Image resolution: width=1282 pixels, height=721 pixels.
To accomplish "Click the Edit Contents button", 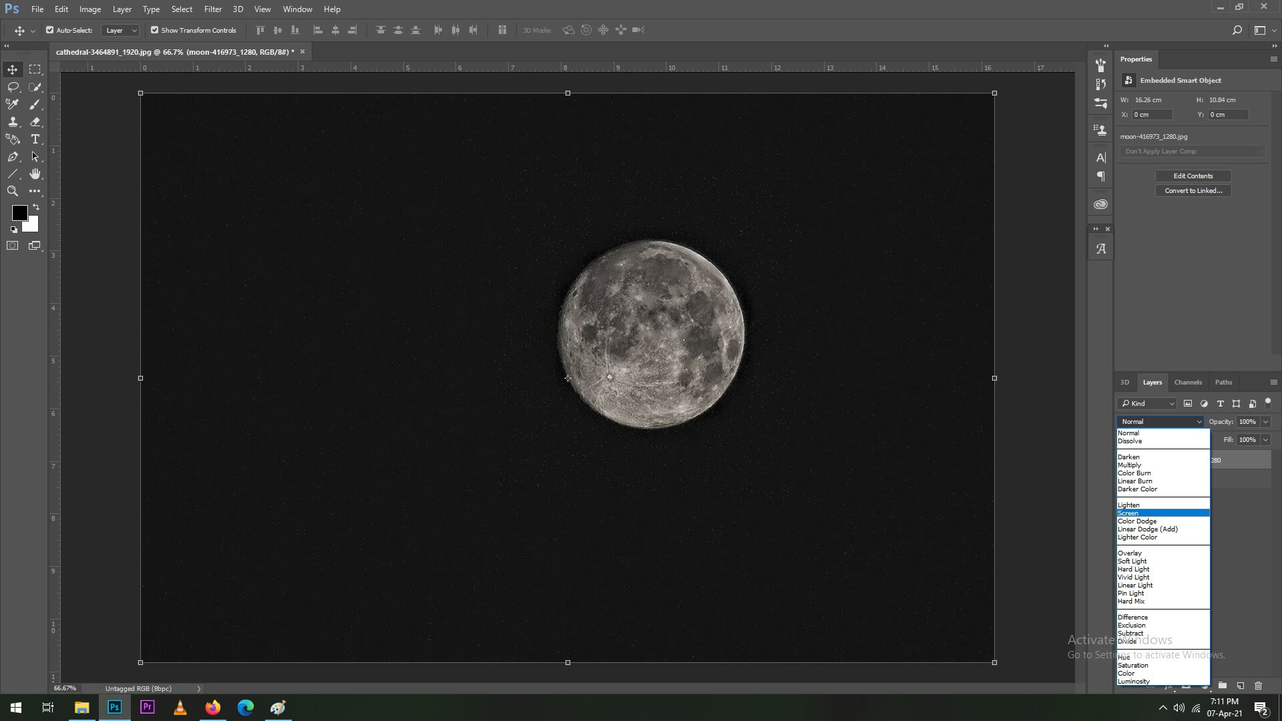I will [1193, 176].
